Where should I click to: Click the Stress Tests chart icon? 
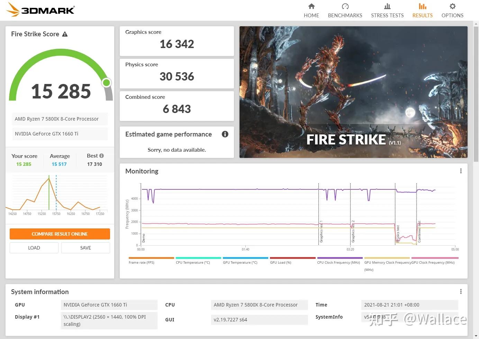[x=387, y=6]
